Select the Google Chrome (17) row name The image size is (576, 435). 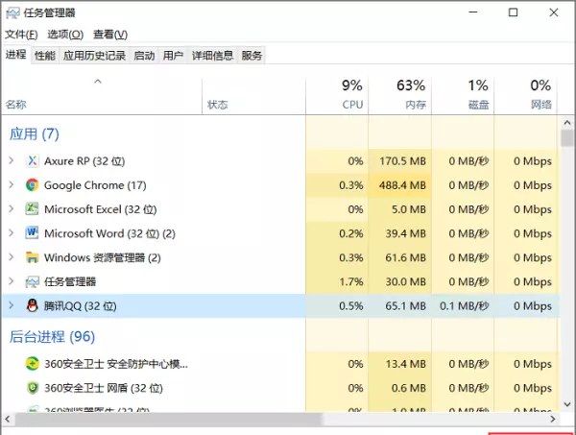pyautogui.click(x=95, y=185)
